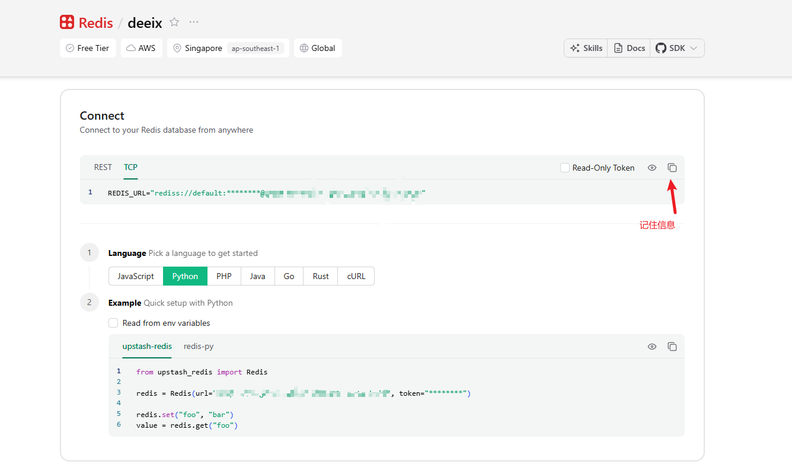This screenshot has width=792, height=471.
Task: Select the Python language option
Action: point(185,276)
